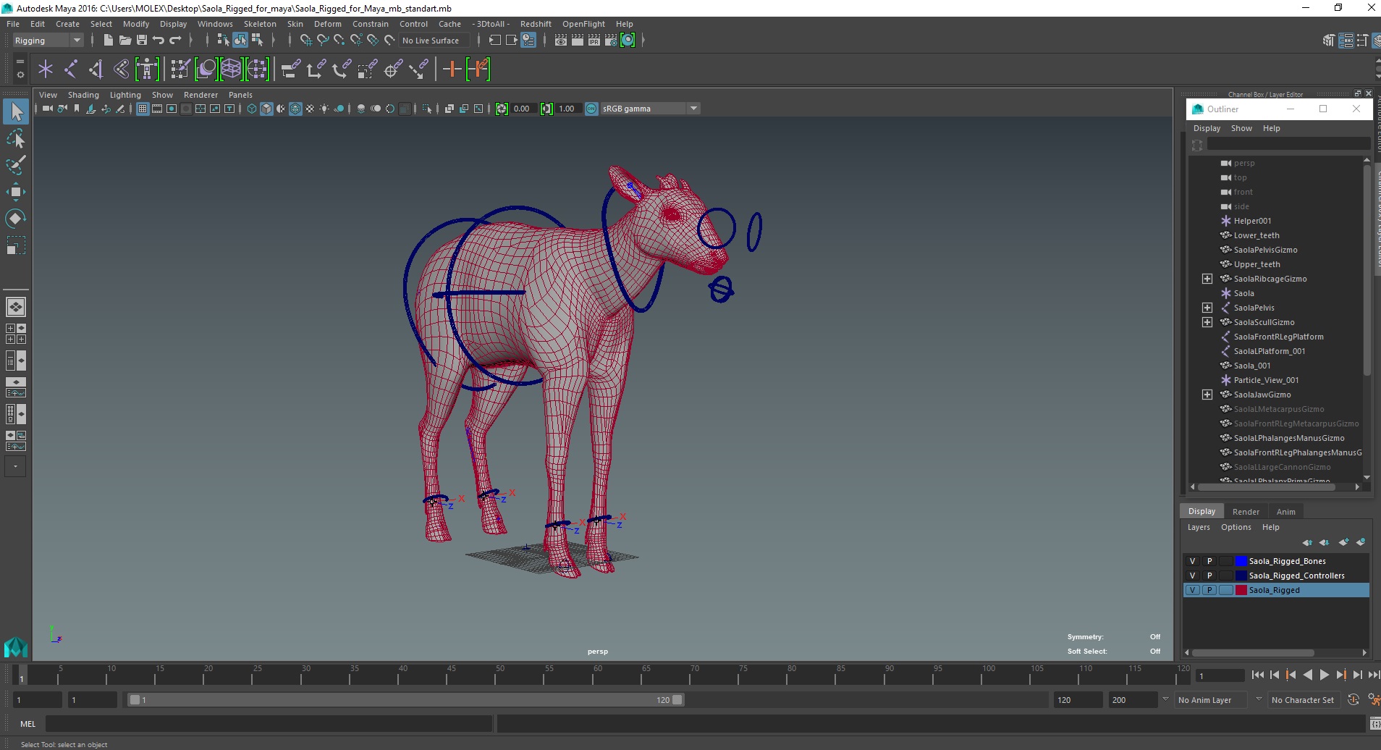Create new empty display layer
This screenshot has width=1381, height=750.
(x=1344, y=542)
